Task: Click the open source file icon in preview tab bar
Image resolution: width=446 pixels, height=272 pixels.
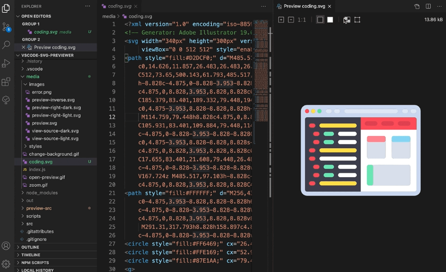Action: (417, 6)
